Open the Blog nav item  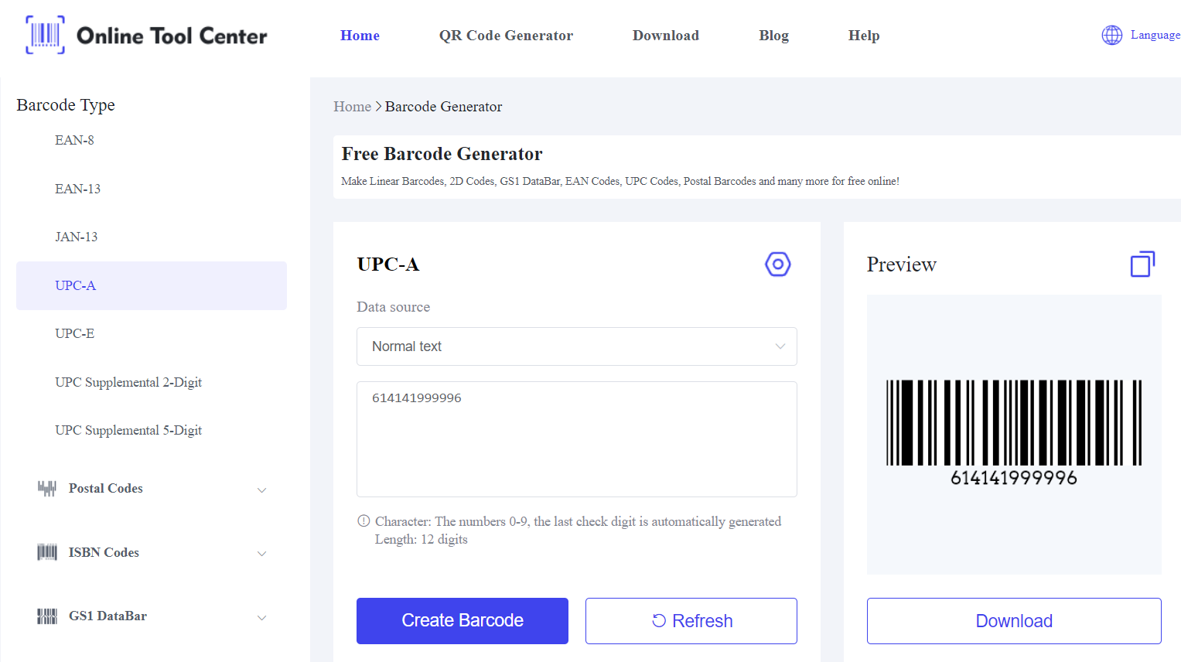773,36
